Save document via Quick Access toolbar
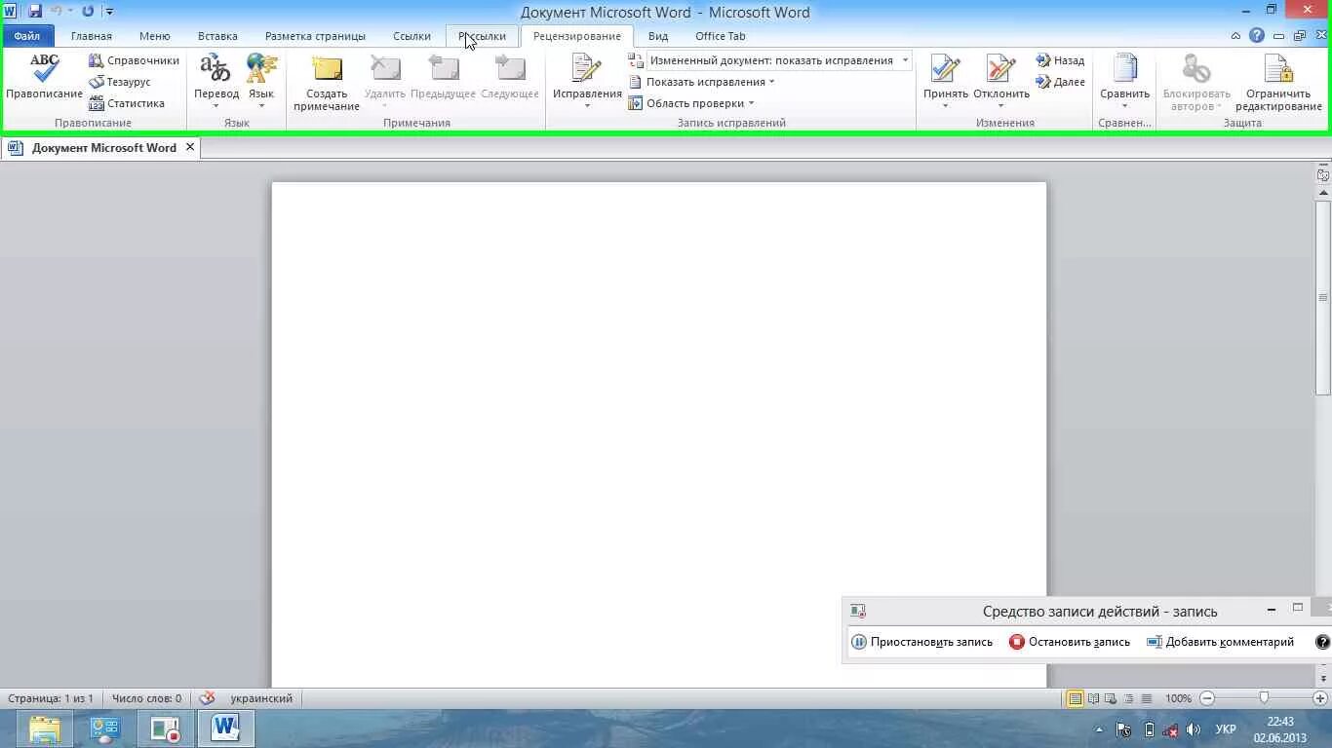This screenshot has width=1332, height=748. point(35,11)
